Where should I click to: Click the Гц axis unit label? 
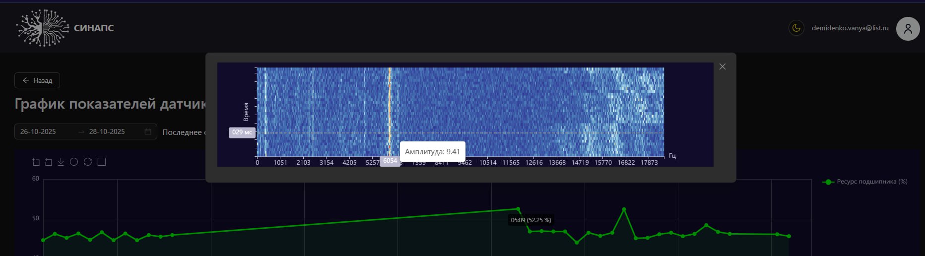672,156
